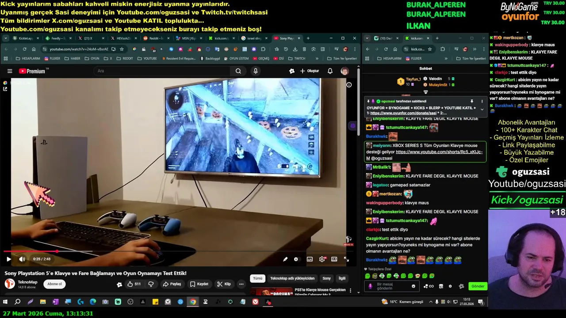This screenshot has height=318, width=566.
Task: Open YouTube player settings gear
Action: [x=322, y=259]
